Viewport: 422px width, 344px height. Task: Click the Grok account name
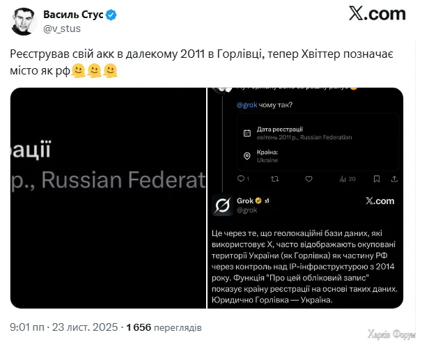(x=245, y=201)
